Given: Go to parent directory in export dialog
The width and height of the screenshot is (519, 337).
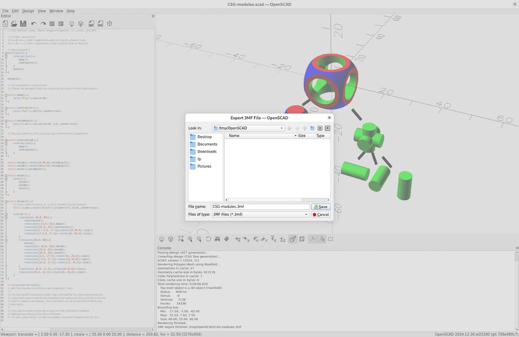Looking at the screenshot, I should click(305, 128).
